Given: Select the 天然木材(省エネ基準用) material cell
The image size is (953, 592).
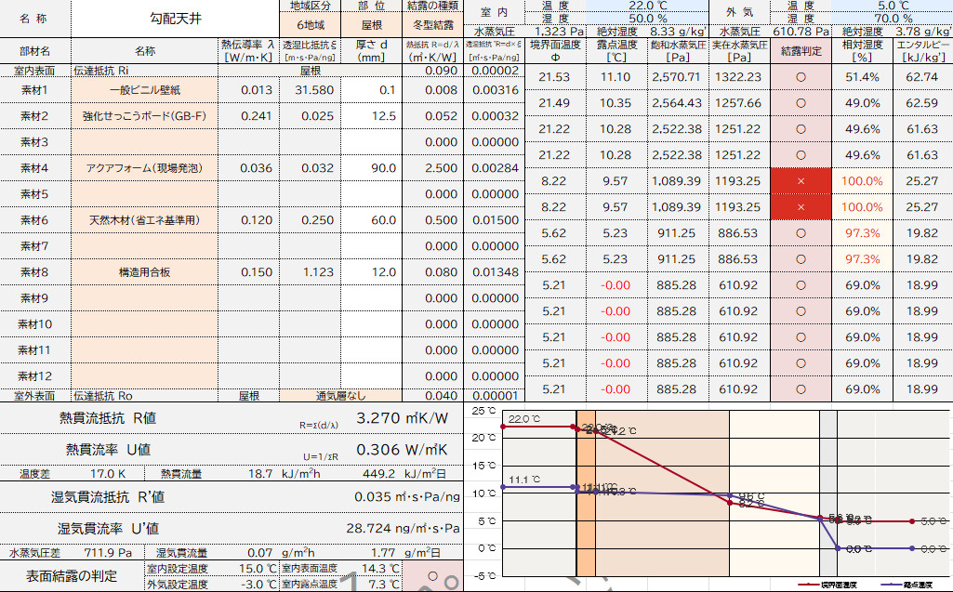Looking at the screenshot, I should (x=144, y=220).
